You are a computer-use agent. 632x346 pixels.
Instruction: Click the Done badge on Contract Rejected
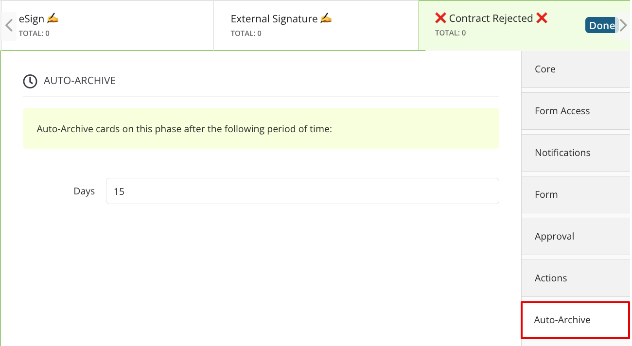[601, 26]
